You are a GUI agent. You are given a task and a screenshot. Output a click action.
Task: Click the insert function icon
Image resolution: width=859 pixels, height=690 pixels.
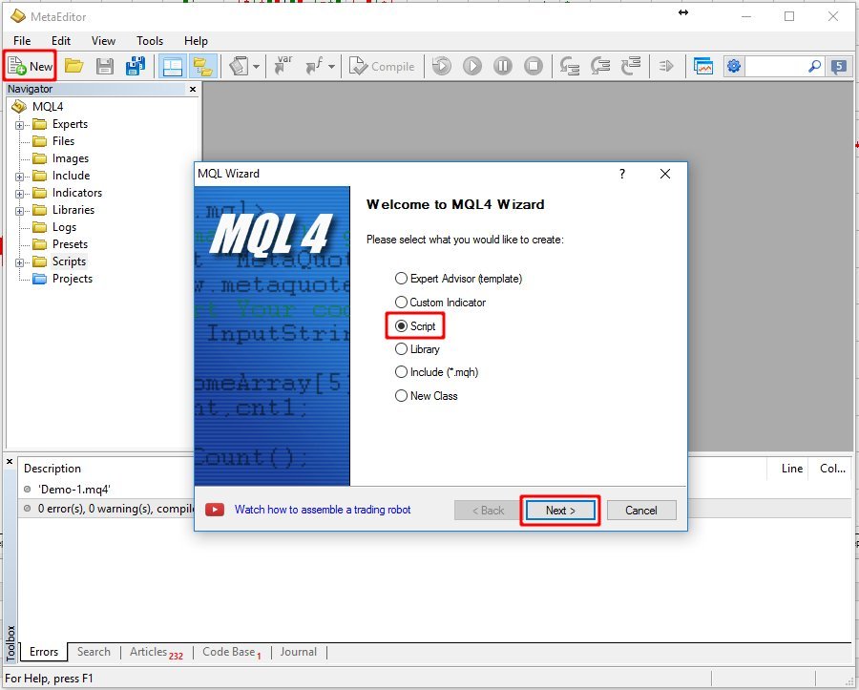tap(315, 66)
